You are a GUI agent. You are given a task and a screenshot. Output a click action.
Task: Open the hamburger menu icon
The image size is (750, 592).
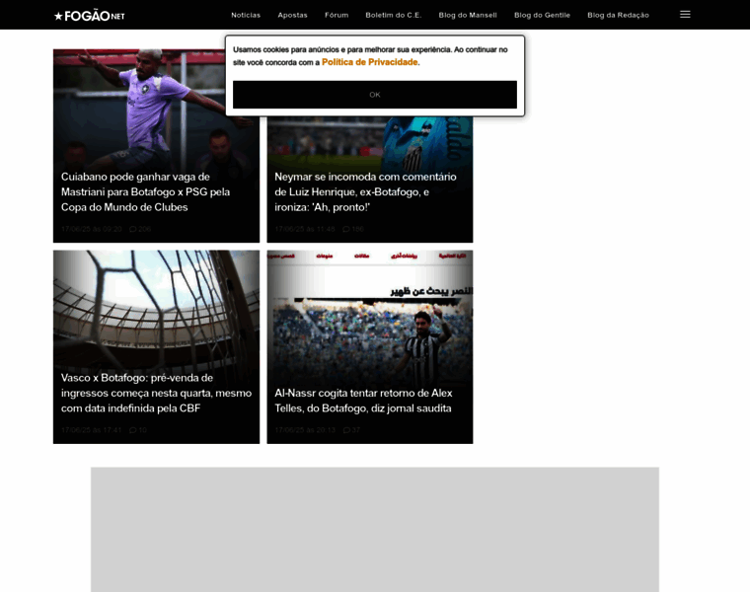[x=685, y=15]
